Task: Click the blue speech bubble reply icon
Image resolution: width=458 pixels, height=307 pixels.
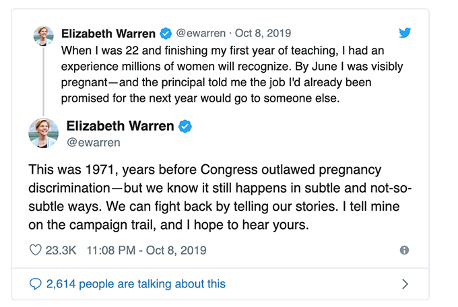Action: [36, 284]
